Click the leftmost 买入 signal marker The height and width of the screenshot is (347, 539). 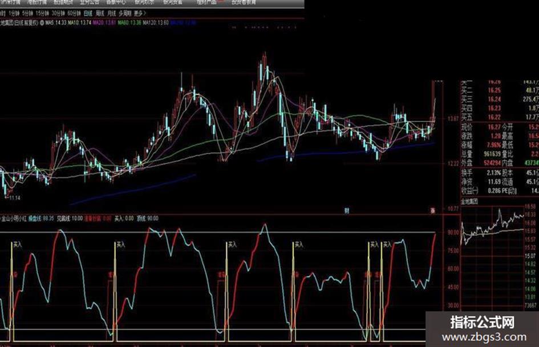[18, 245]
